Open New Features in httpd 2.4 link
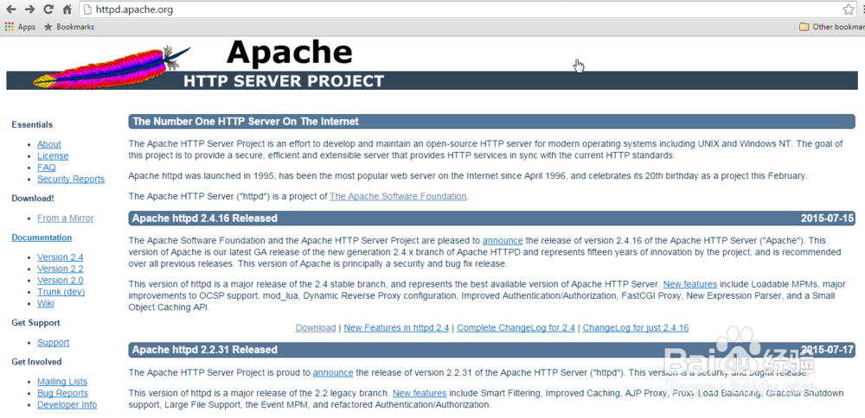This screenshot has width=865, height=418. coord(396,327)
